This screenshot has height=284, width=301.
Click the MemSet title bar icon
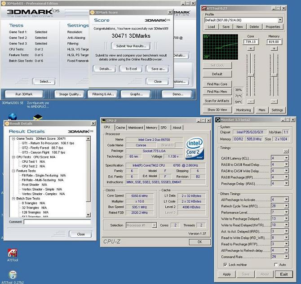click(x=218, y=120)
